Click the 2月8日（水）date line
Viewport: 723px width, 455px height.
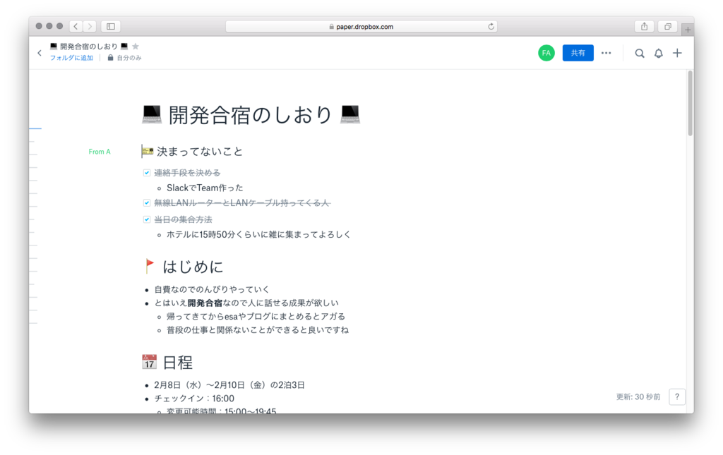pyautogui.click(x=229, y=385)
